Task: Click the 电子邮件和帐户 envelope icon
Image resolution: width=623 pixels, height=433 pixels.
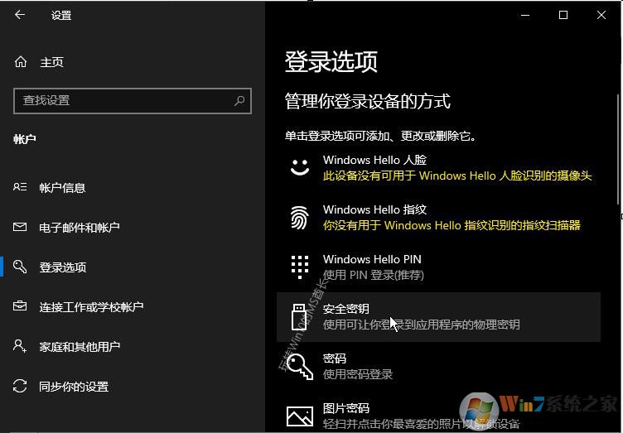Action: 20,227
